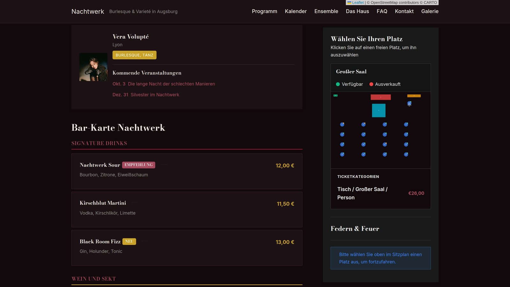The width and height of the screenshot is (510, 287).
Task: Click the Nachtwerk site title
Action: 88,11
